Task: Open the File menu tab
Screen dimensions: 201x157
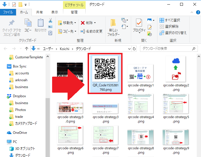Action: click(8, 12)
